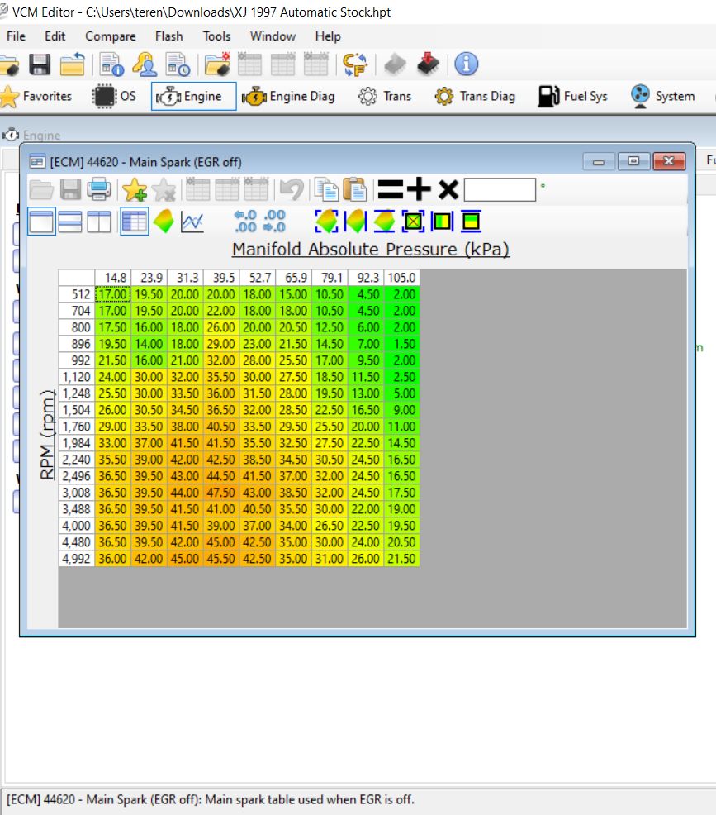716x815 pixels.
Task: Switch to horizontal split layout
Action: (x=70, y=222)
